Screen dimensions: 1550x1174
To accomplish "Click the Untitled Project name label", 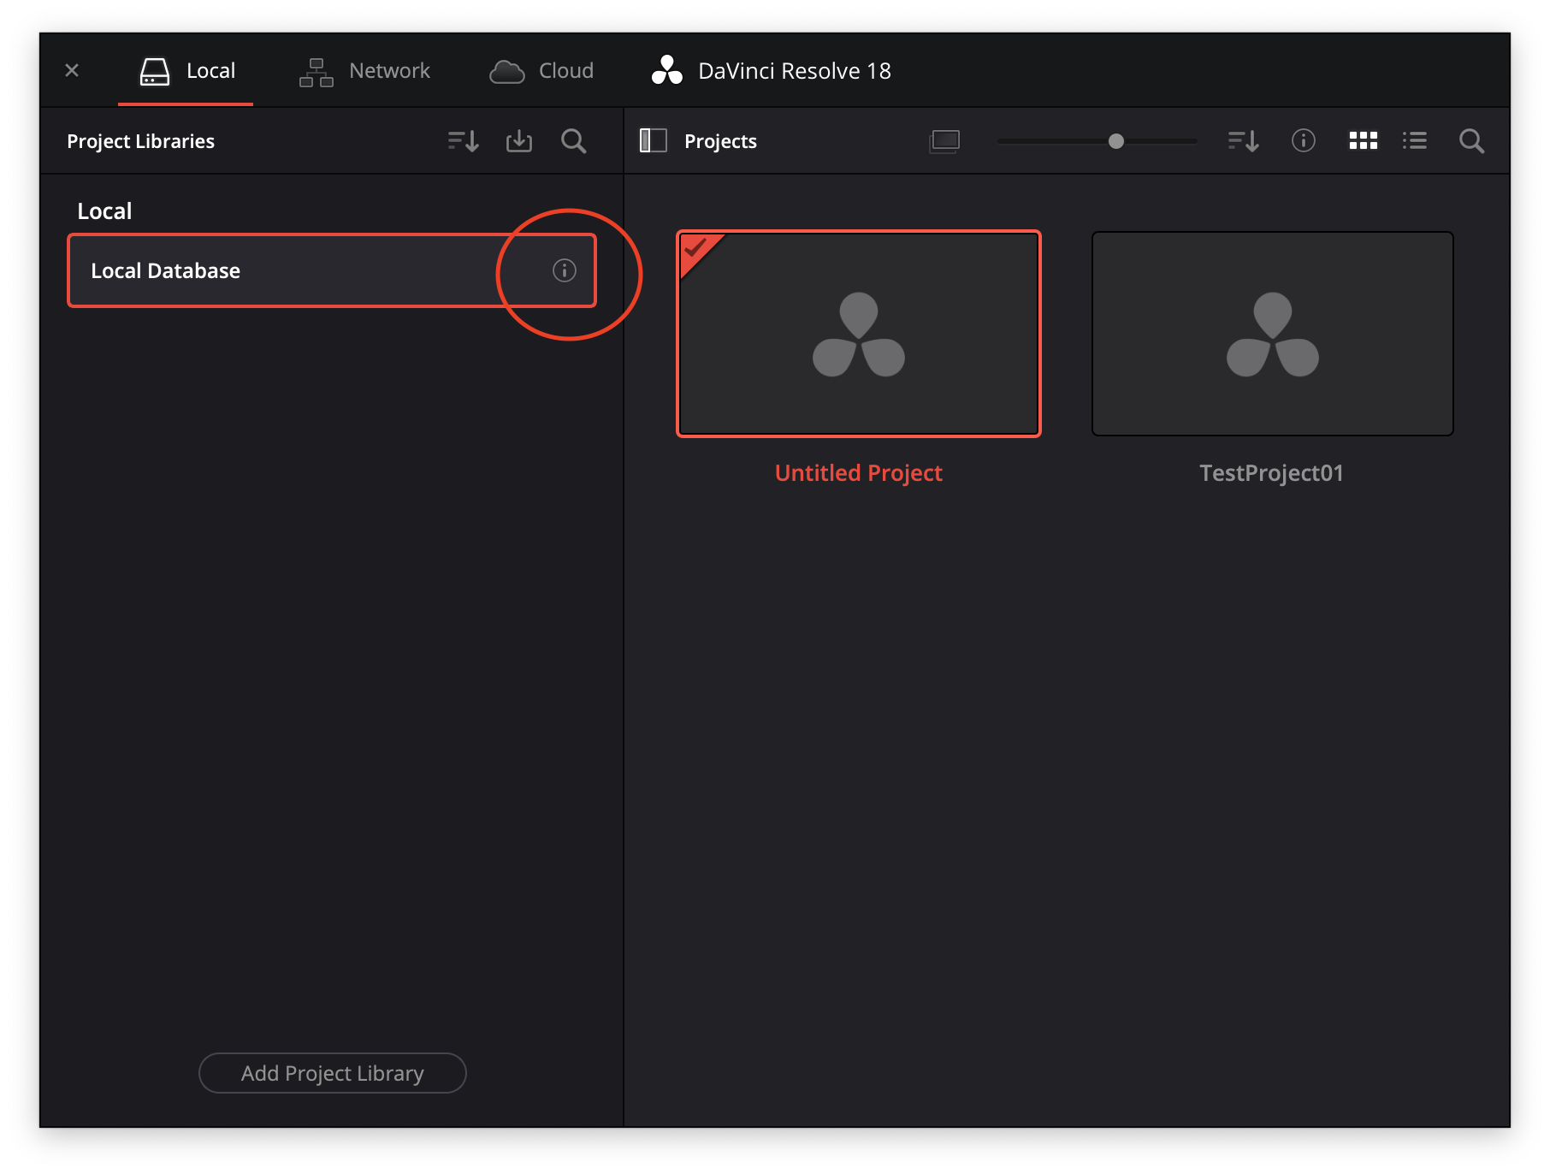I will point(859,473).
